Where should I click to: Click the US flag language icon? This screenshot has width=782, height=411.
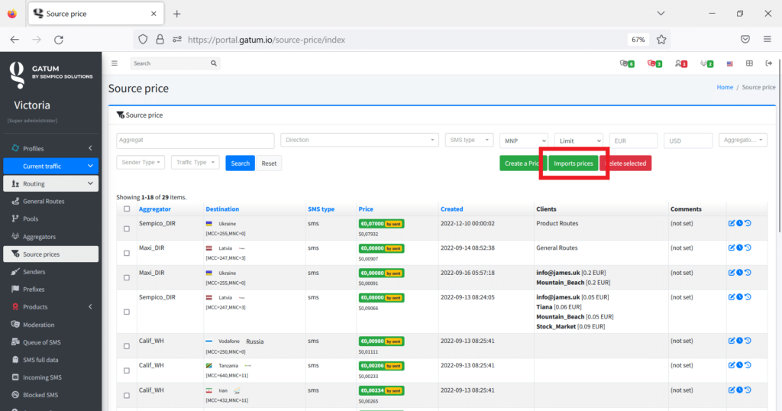[x=730, y=63]
